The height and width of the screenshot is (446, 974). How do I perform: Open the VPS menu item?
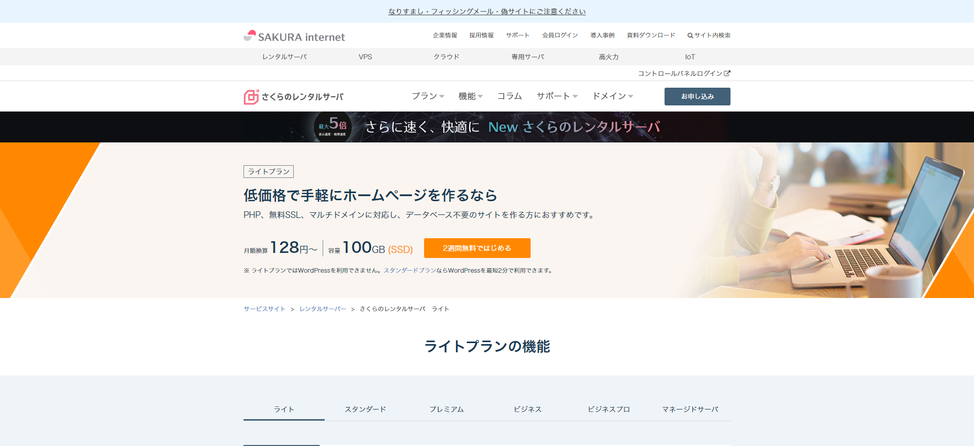(x=365, y=57)
